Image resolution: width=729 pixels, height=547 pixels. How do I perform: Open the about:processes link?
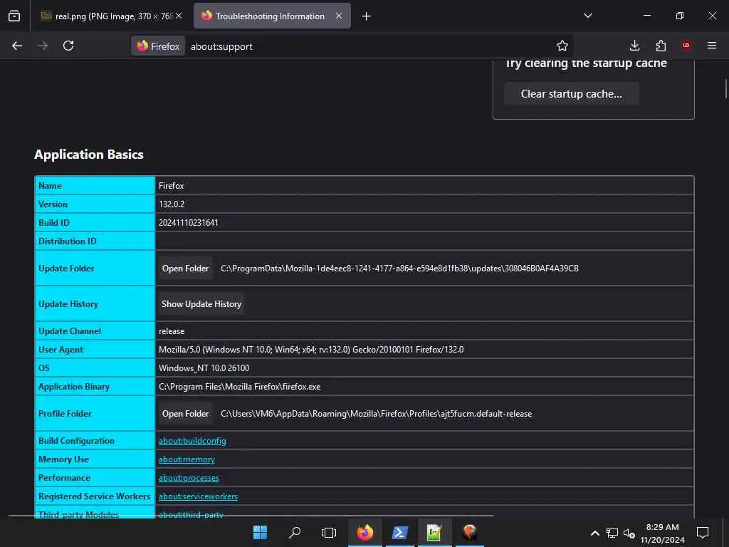tap(189, 478)
